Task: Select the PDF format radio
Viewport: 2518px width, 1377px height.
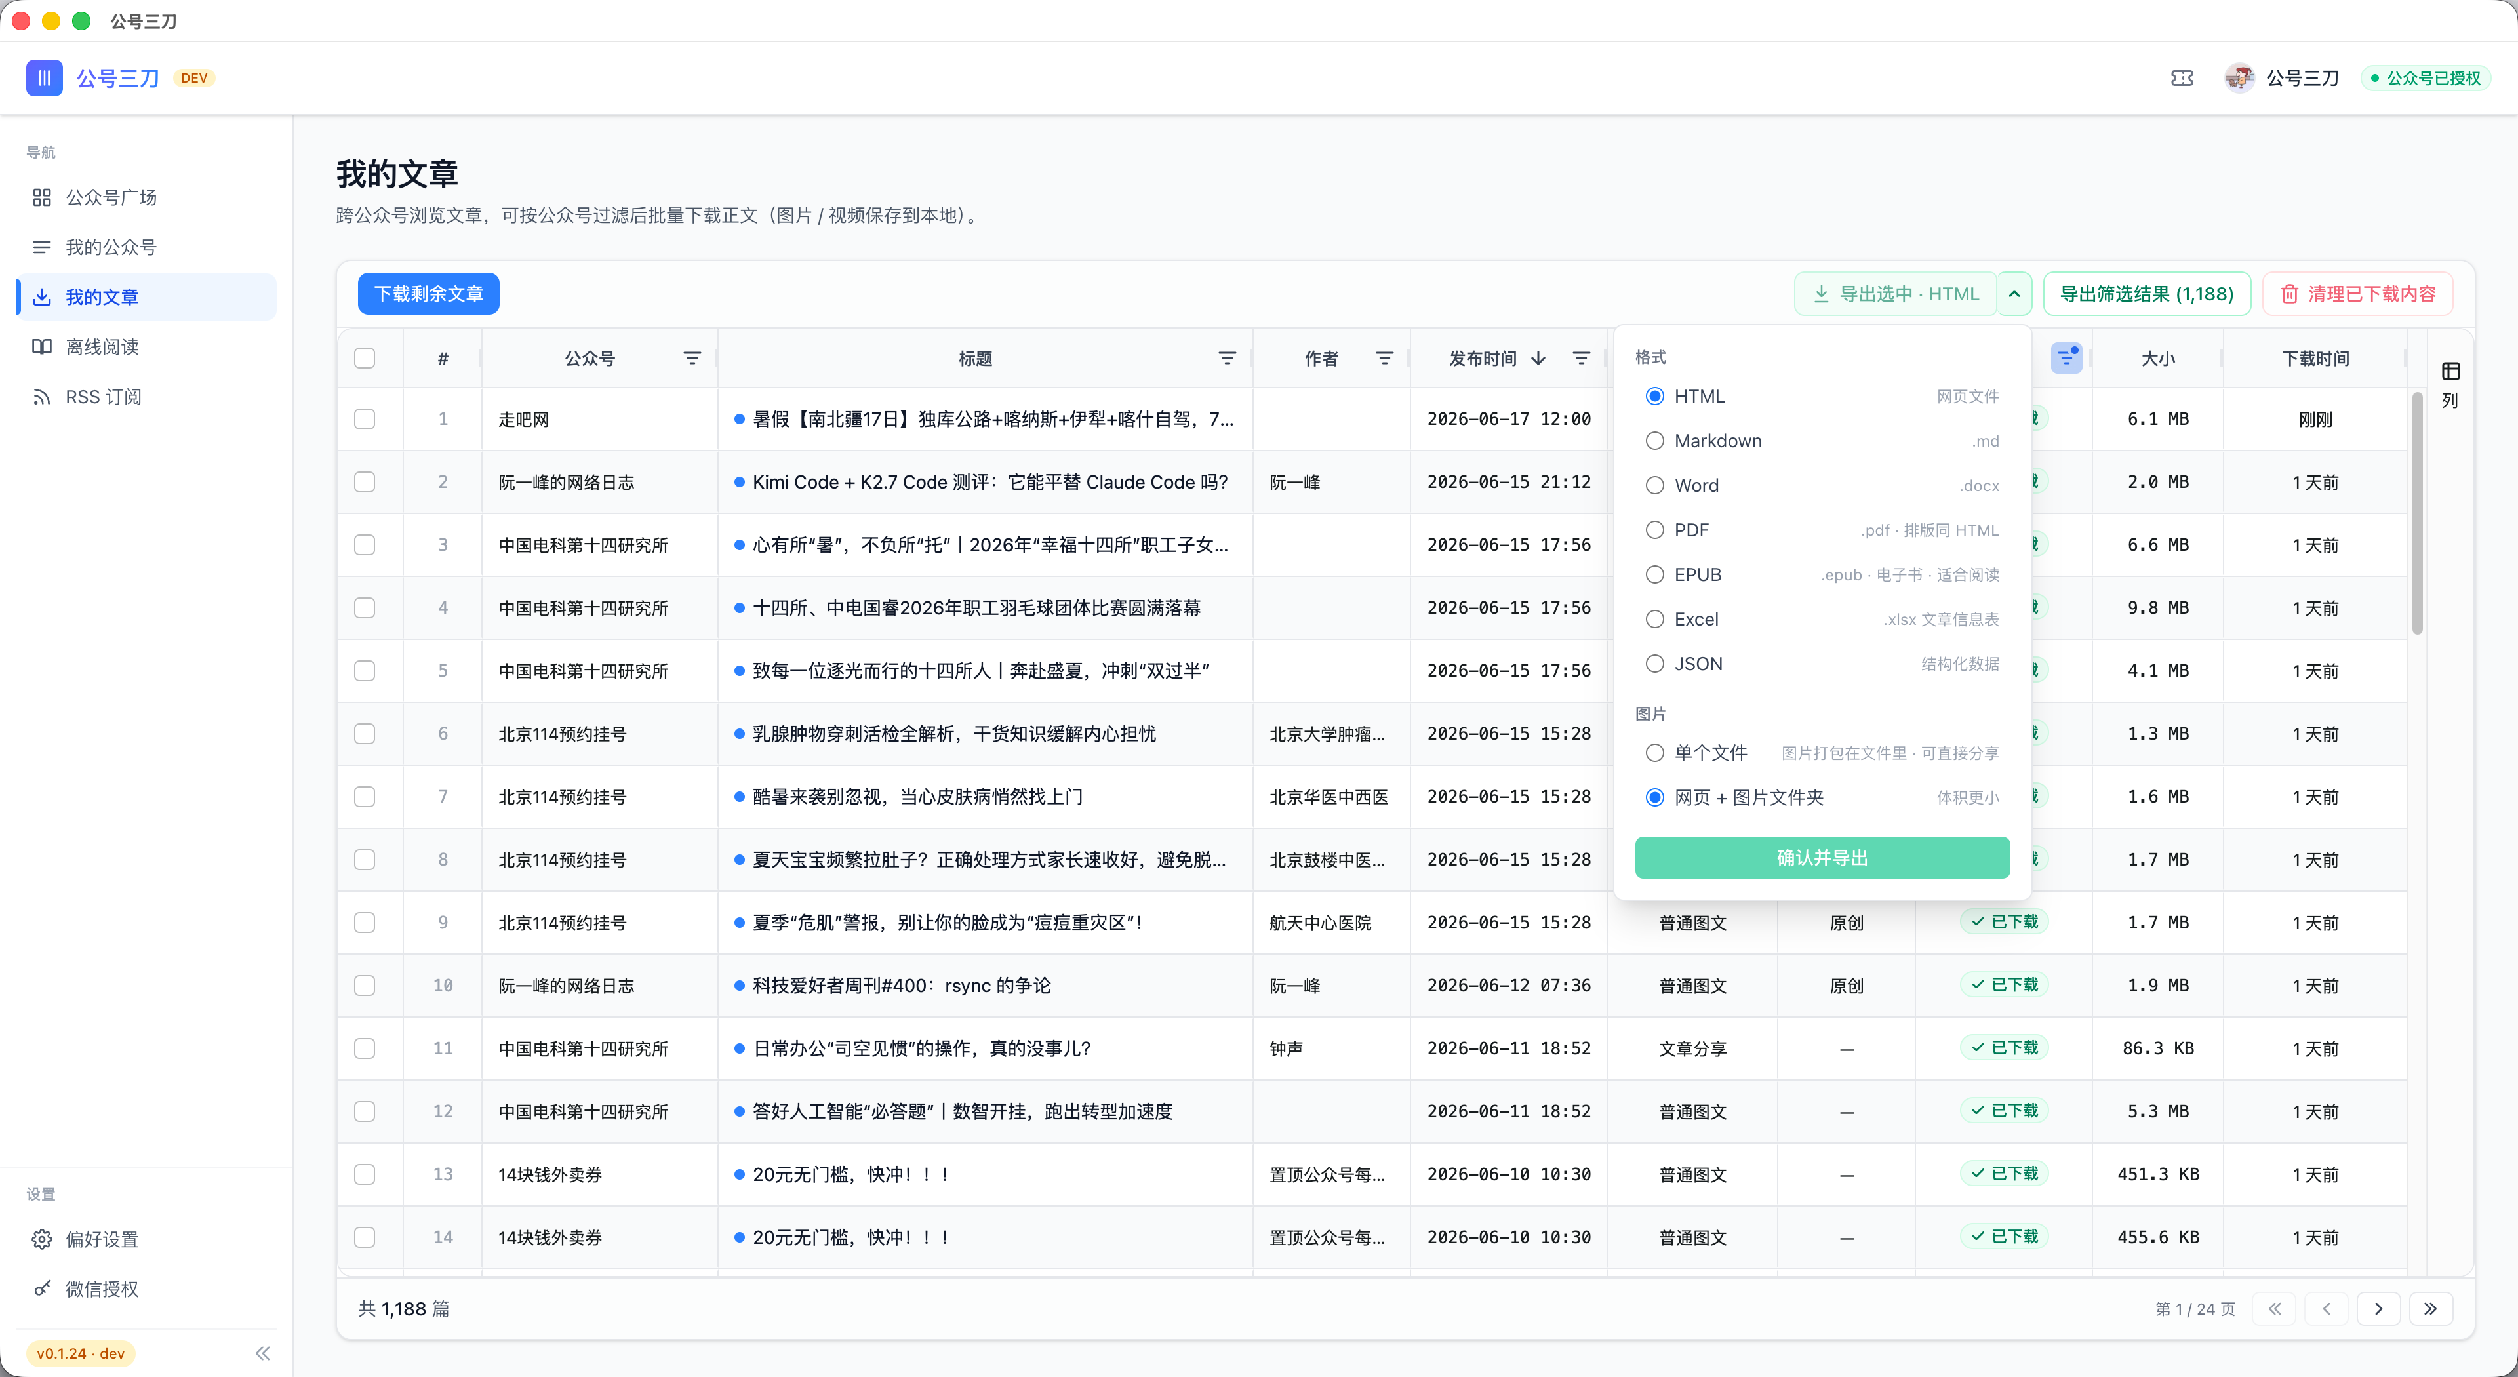Action: point(1654,530)
